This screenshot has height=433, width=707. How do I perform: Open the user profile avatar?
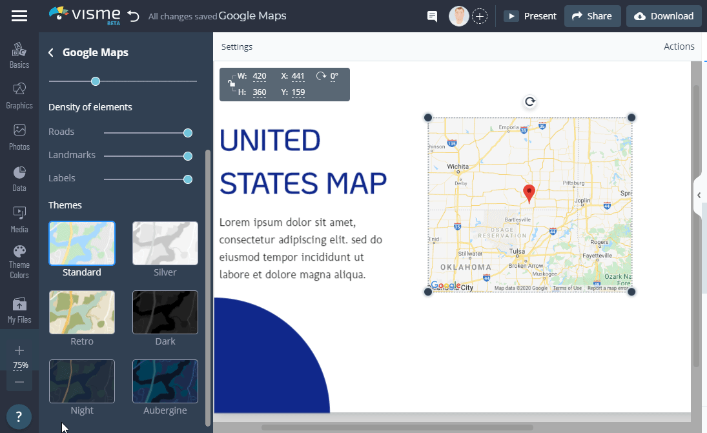[x=458, y=16]
